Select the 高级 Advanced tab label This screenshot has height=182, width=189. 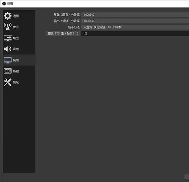point(16,82)
